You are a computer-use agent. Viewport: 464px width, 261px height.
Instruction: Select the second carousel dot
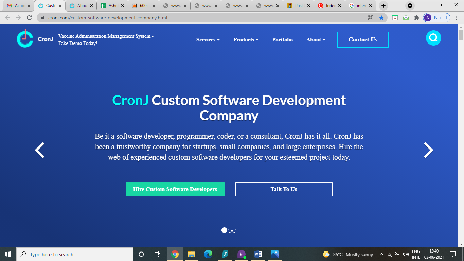pyautogui.click(x=229, y=230)
